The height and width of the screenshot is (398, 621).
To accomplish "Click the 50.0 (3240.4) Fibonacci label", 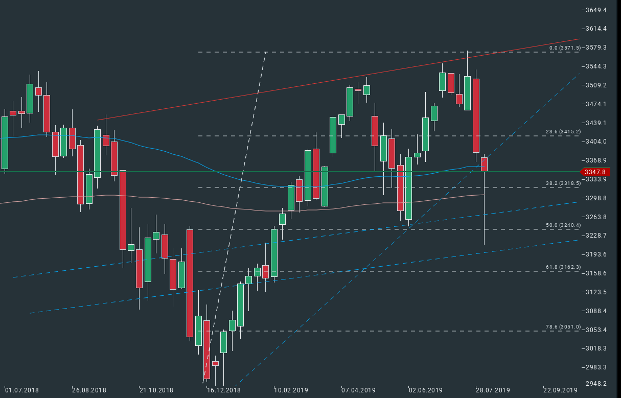I will [563, 225].
